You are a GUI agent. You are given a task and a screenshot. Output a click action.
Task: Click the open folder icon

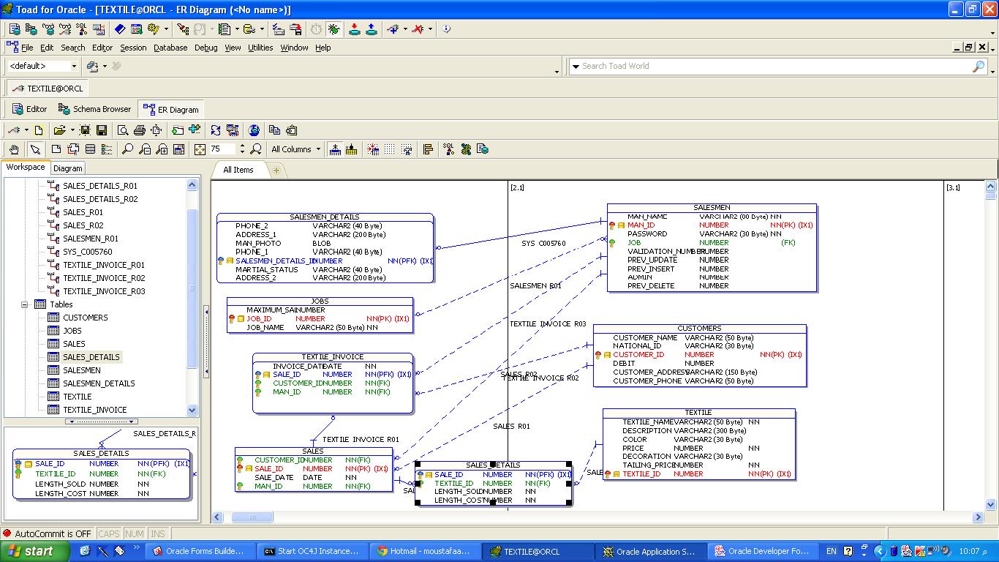(59, 130)
